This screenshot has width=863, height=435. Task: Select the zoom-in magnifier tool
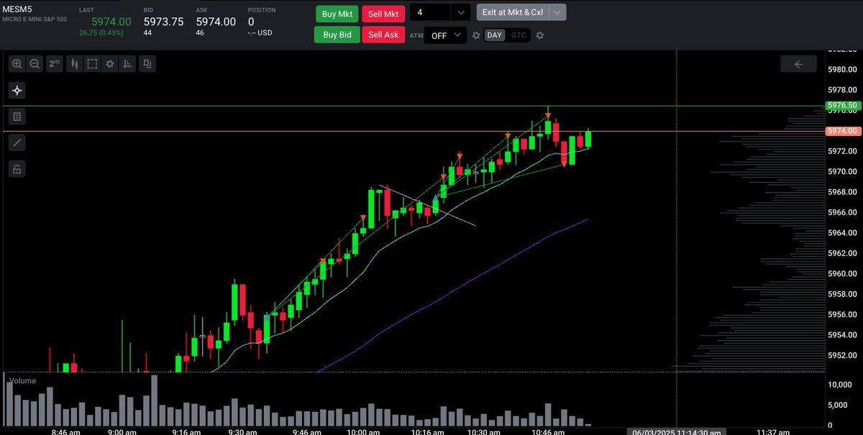coord(17,63)
